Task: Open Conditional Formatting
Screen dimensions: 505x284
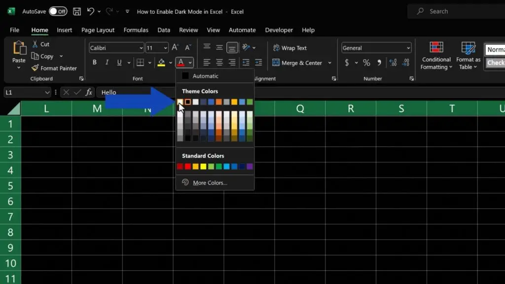Action: tap(436, 55)
